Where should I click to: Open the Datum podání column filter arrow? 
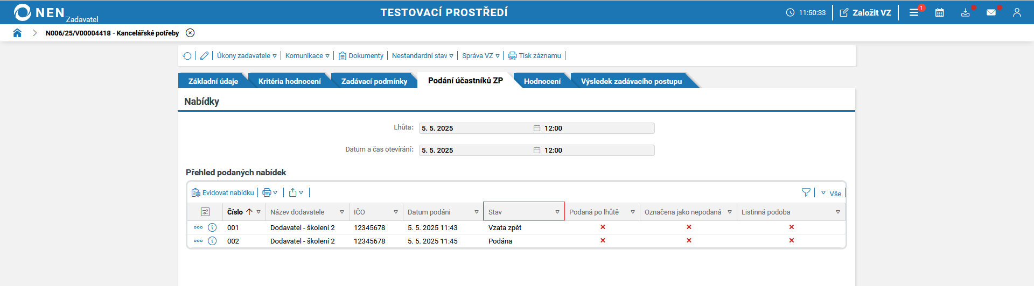coord(477,212)
